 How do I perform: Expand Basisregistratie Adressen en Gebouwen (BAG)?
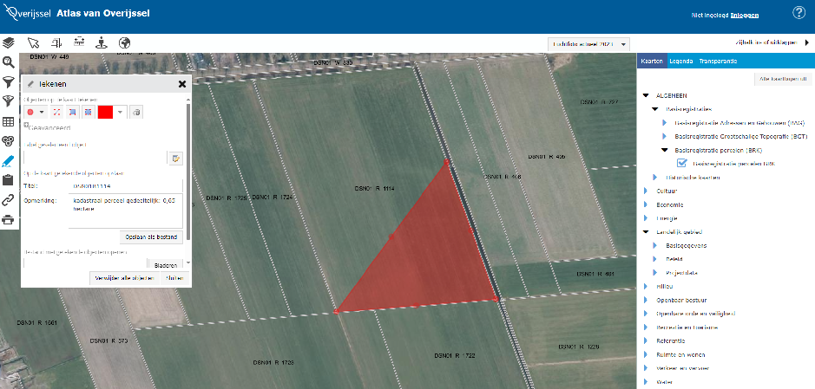[664, 123]
